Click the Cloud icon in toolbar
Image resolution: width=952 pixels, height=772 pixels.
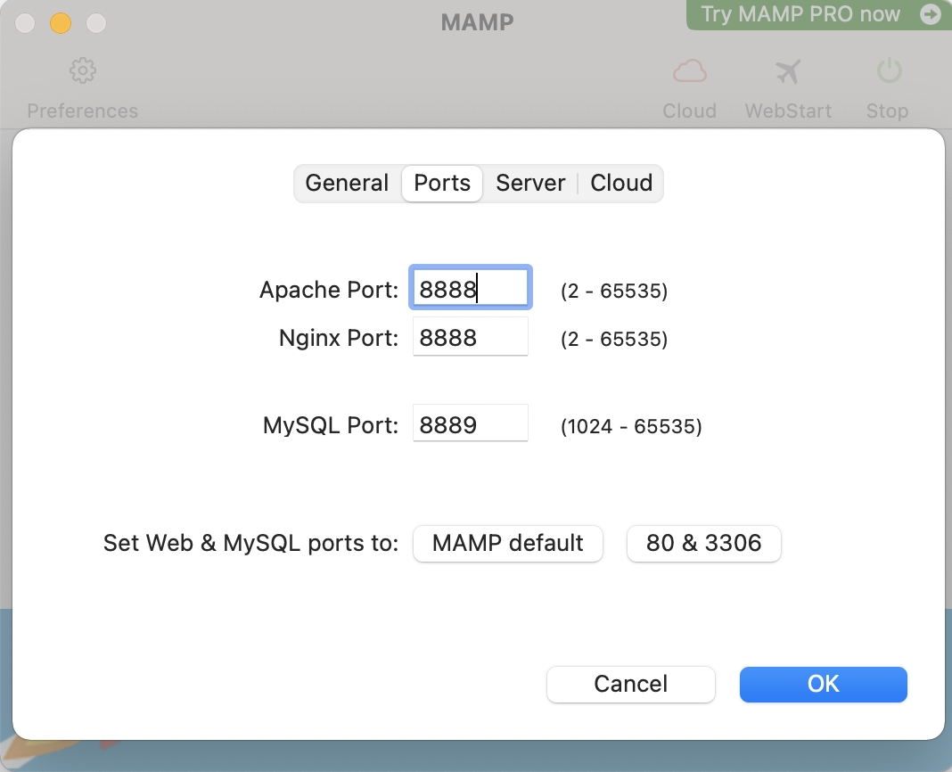pos(690,71)
